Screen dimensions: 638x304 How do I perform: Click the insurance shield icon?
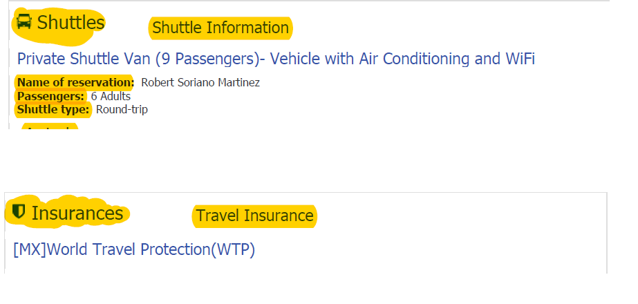coord(19,212)
